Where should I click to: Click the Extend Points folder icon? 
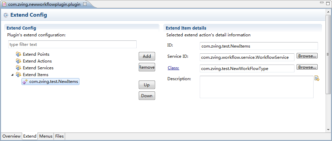coord(18,54)
